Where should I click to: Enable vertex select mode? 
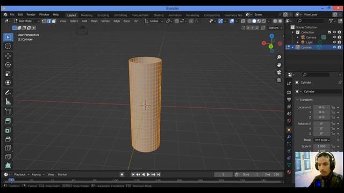(x=44, y=21)
